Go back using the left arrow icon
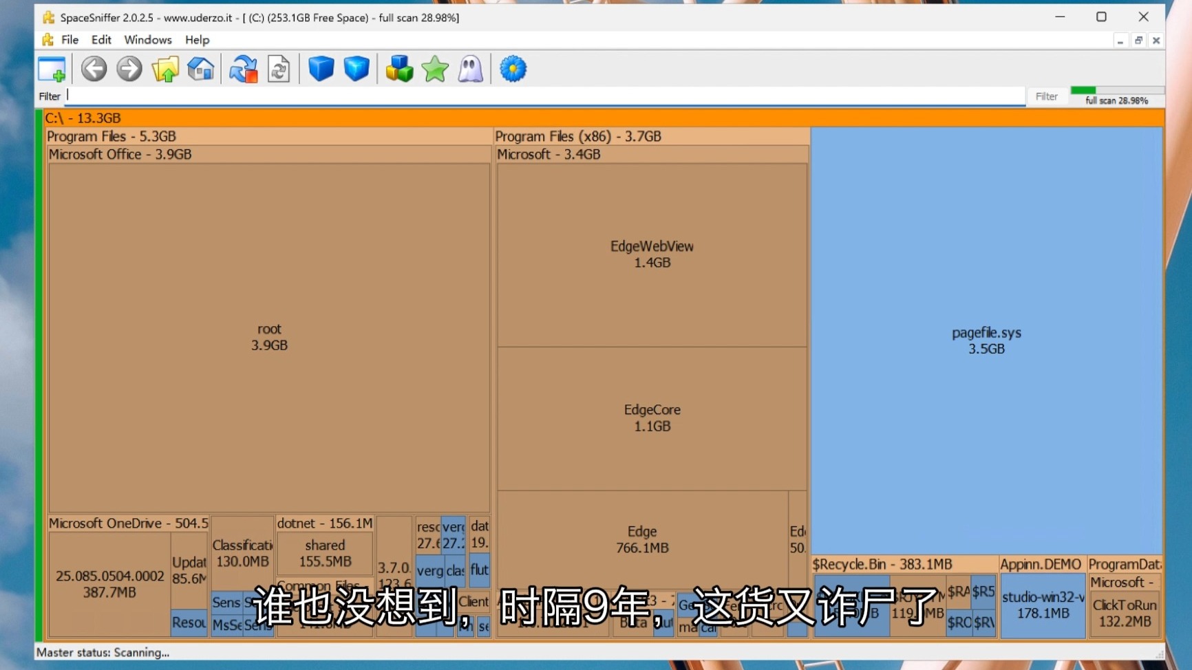Viewport: 1192px width, 670px height. [x=94, y=69]
